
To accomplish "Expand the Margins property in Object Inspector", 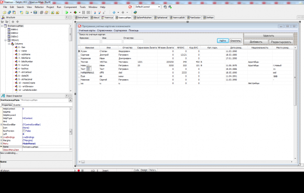I will 2,140.
